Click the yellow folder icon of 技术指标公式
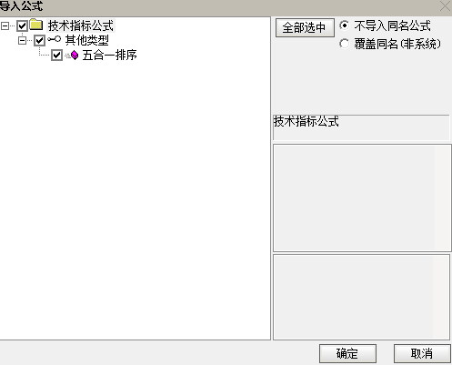The height and width of the screenshot is (365, 452). pos(36,25)
